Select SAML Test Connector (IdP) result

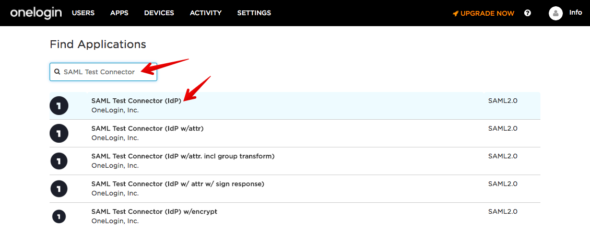[x=136, y=101]
